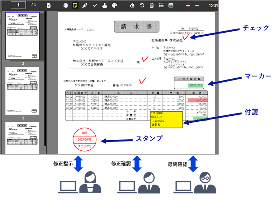Click the table list view icon
Viewport: 276px width, 200px height.
[x=171, y=6]
